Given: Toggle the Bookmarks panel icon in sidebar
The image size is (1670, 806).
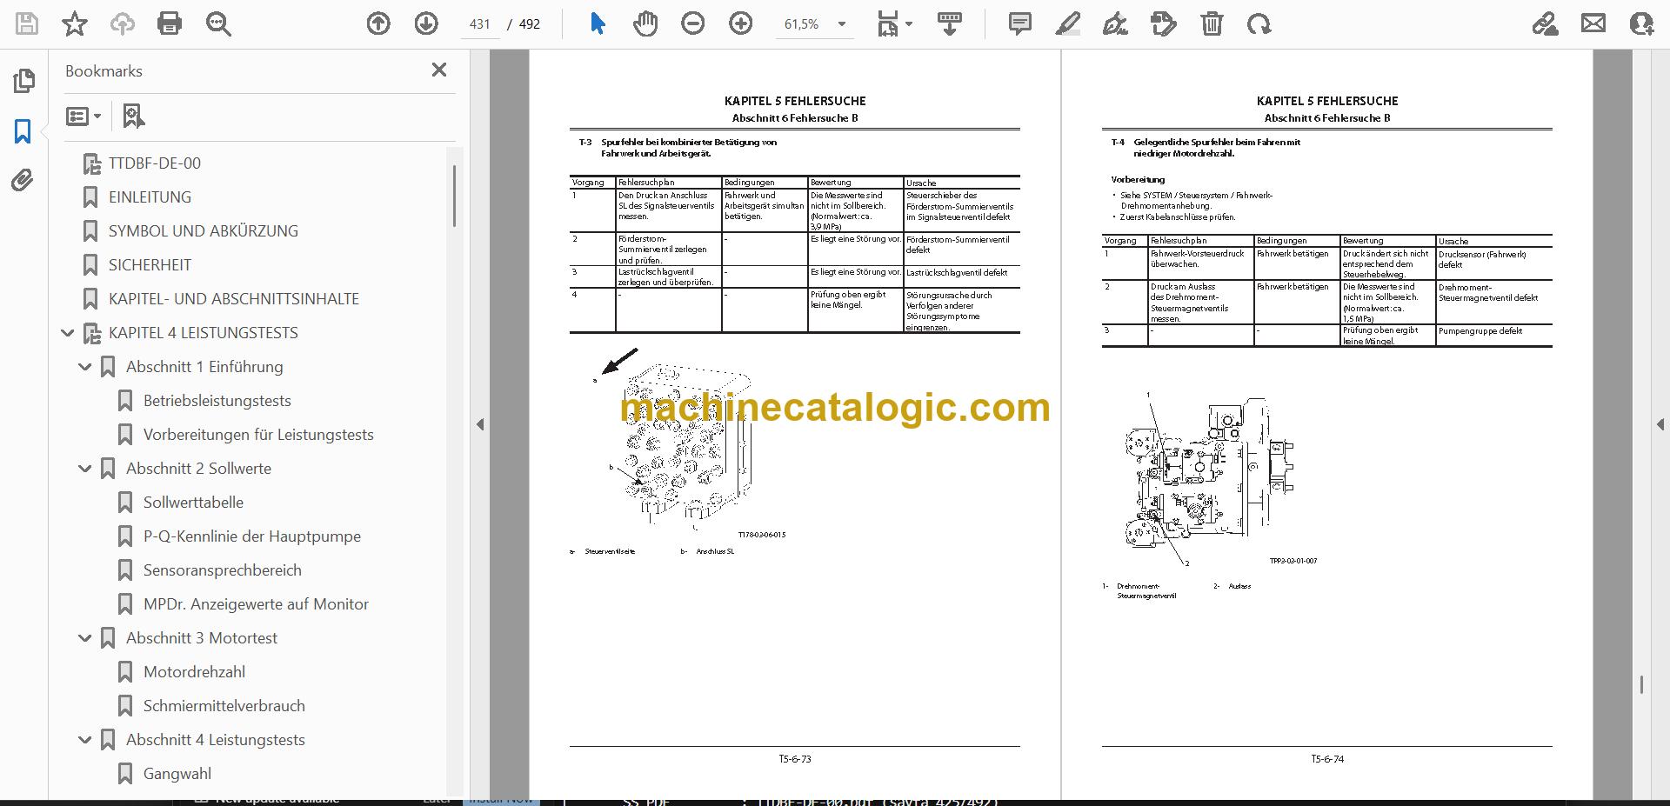Looking at the screenshot, I should (23, 131).
